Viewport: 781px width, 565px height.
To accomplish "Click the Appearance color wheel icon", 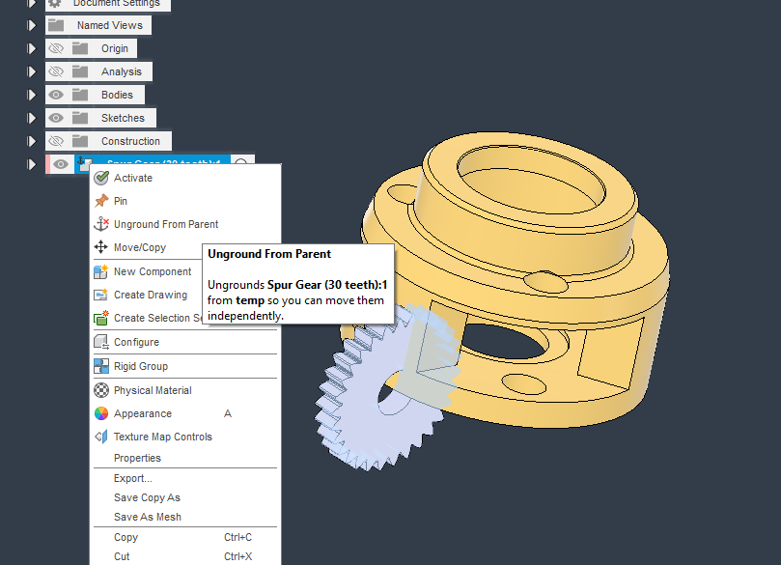I will [101, 413].
